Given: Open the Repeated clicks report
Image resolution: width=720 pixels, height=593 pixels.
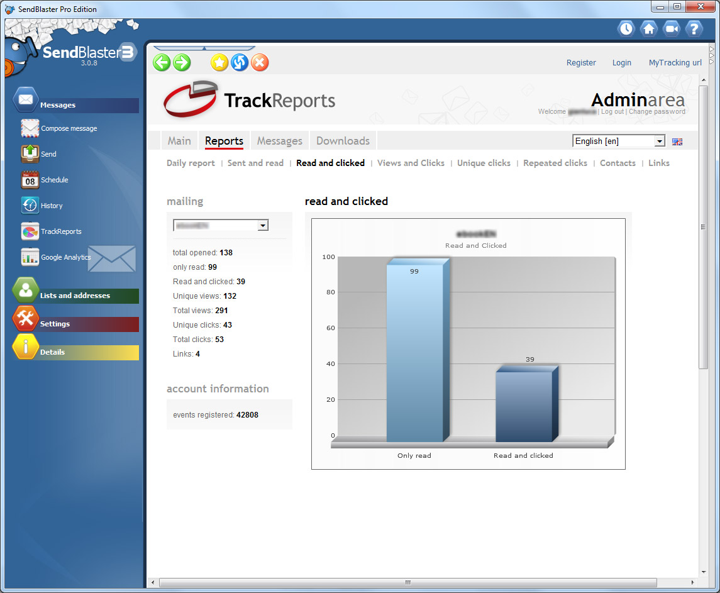Looking at the screenshot, I should [x=555, y=163].
